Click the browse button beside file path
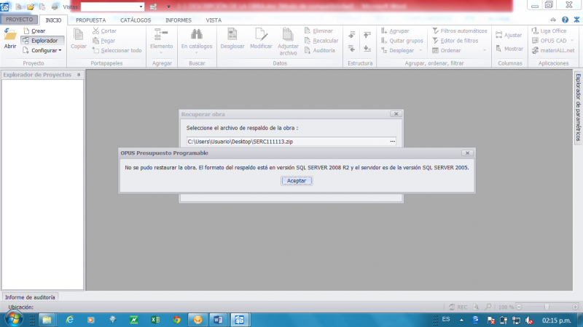This screenshot has width=583, height=327. tap(392, 141)
